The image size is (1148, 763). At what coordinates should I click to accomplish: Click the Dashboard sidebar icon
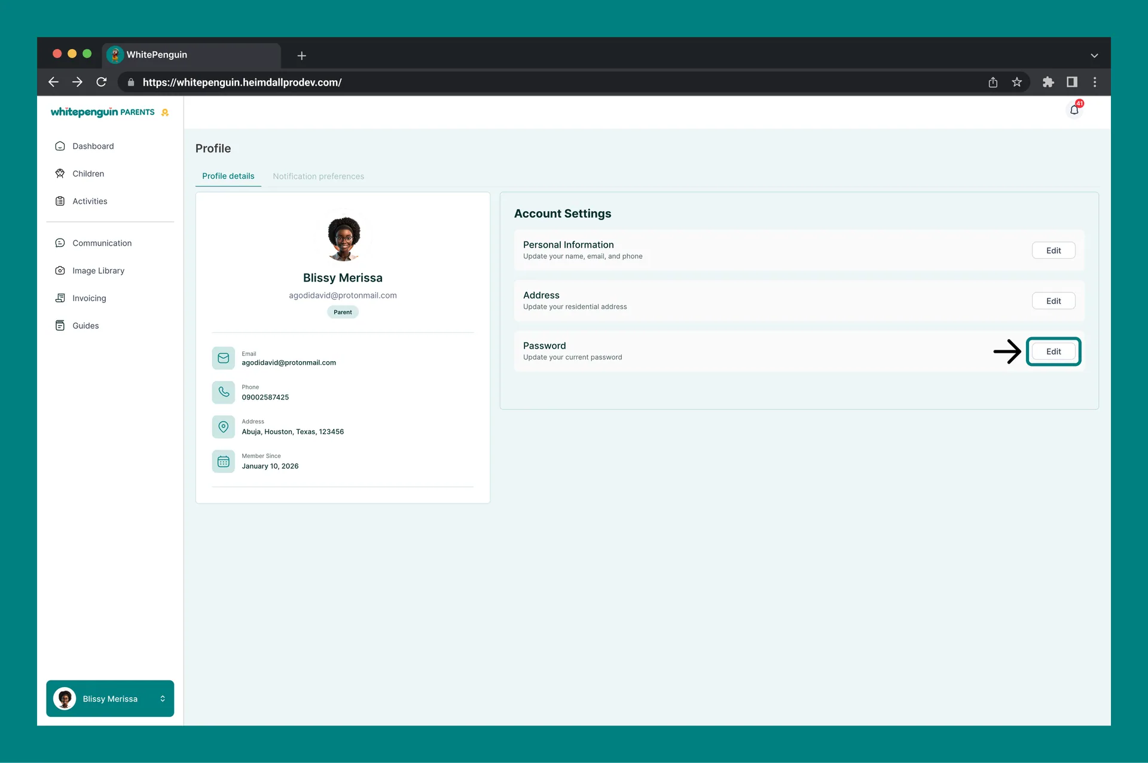tap(60, 146)
